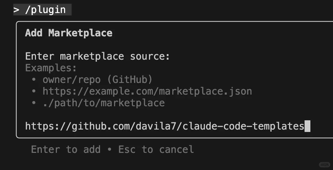
Task: Click the Add Marketplace heading
Action: click(69, 33)
